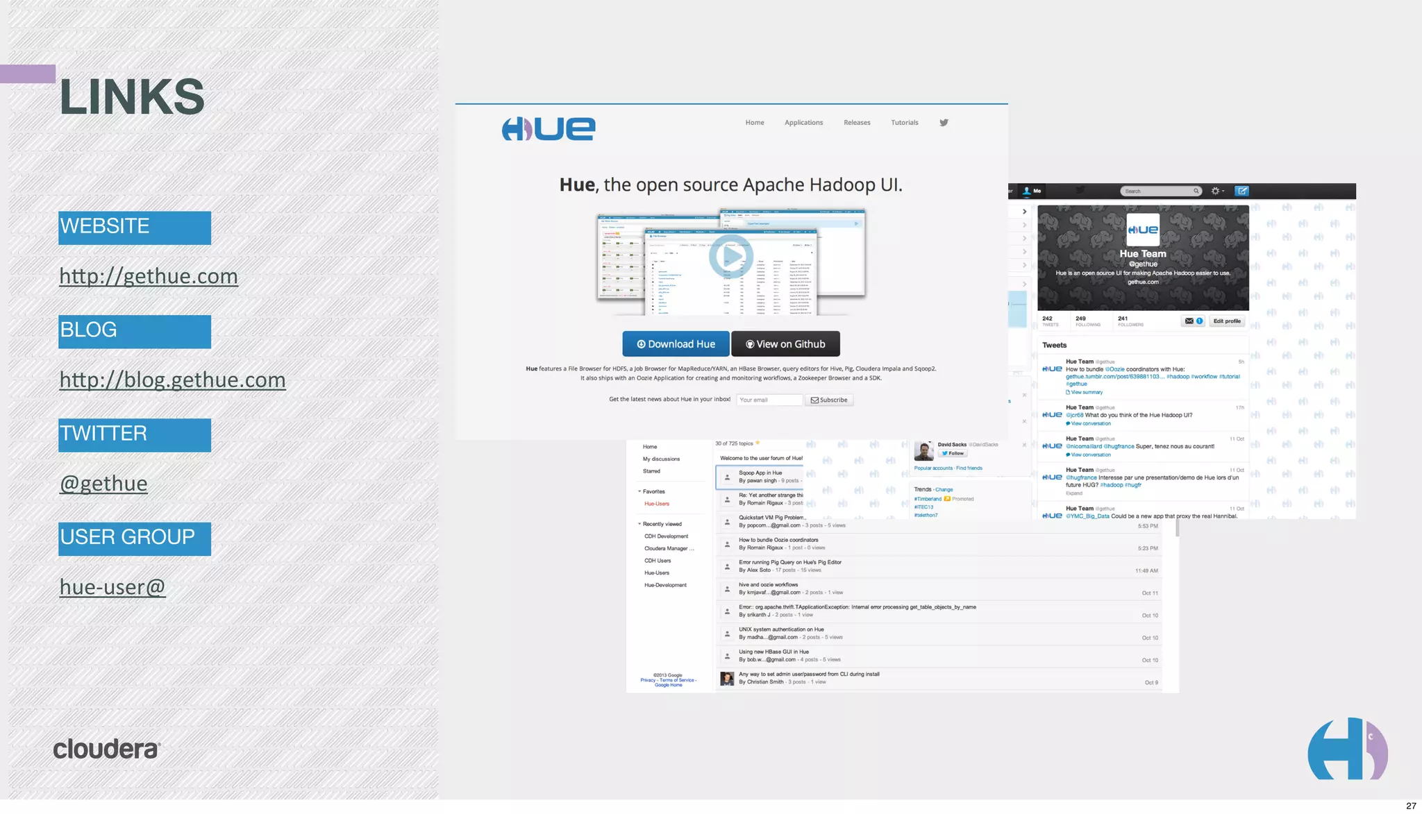
Task: Click the compose new tweet icon
Action: 1242,191
